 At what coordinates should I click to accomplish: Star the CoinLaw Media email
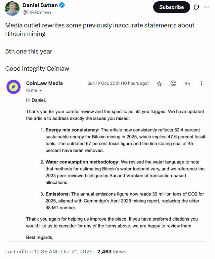[159, 84]
